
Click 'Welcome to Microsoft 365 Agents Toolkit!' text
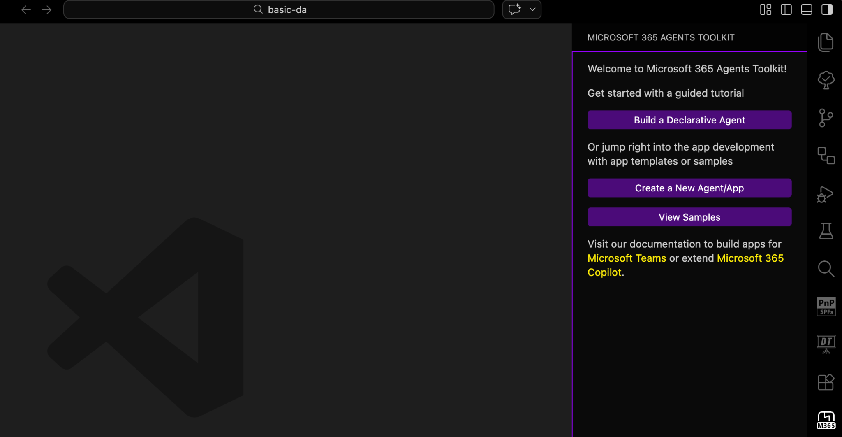coord(687,69)
